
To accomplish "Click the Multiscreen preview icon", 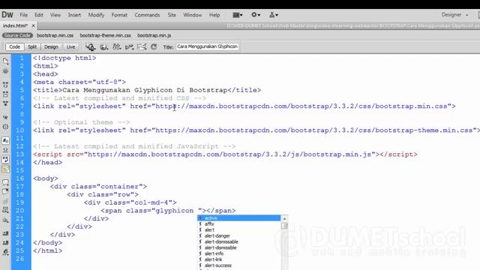I will 90,46.
